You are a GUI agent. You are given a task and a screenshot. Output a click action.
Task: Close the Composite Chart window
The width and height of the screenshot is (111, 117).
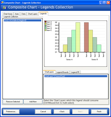108,3
